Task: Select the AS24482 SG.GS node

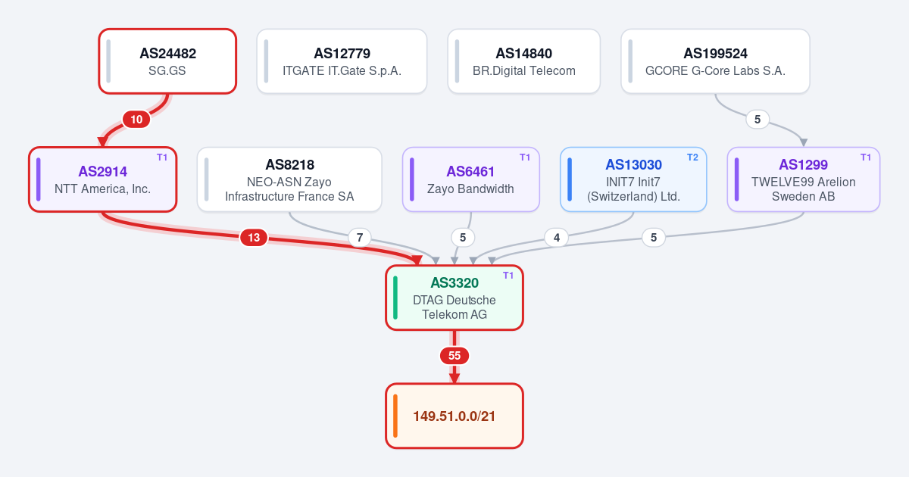Action: (x=167, y=61)
